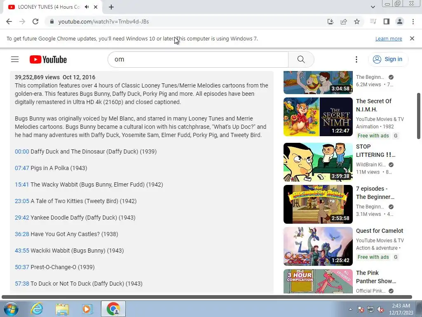Open The Secret of NIMH thumbnail
This screenshot has height=317, width=422.
(x=318, y=117)
